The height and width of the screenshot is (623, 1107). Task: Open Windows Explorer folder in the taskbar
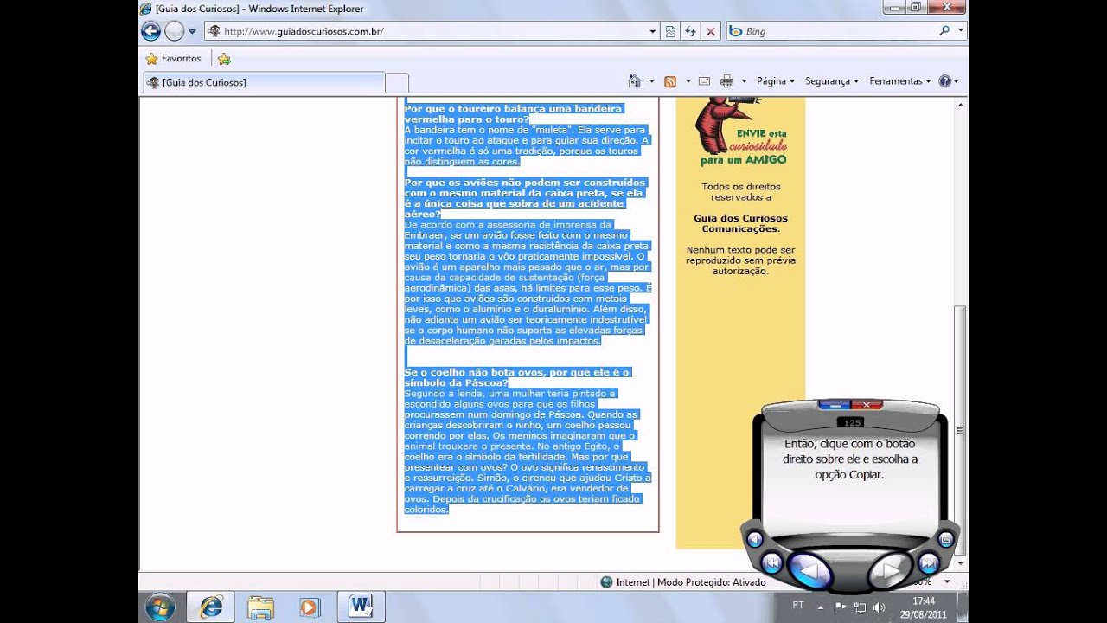point(260,607)
